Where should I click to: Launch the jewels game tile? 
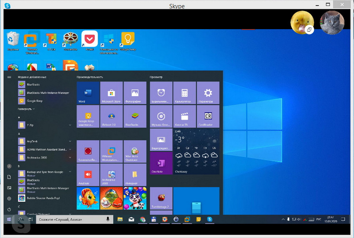[x=112, y=198]
